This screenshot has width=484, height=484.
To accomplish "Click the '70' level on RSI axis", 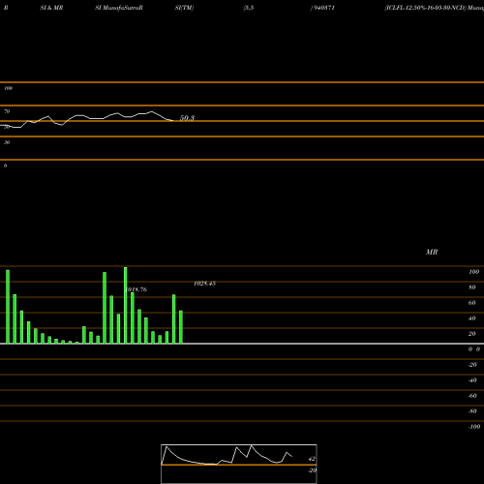I will 7,111.
